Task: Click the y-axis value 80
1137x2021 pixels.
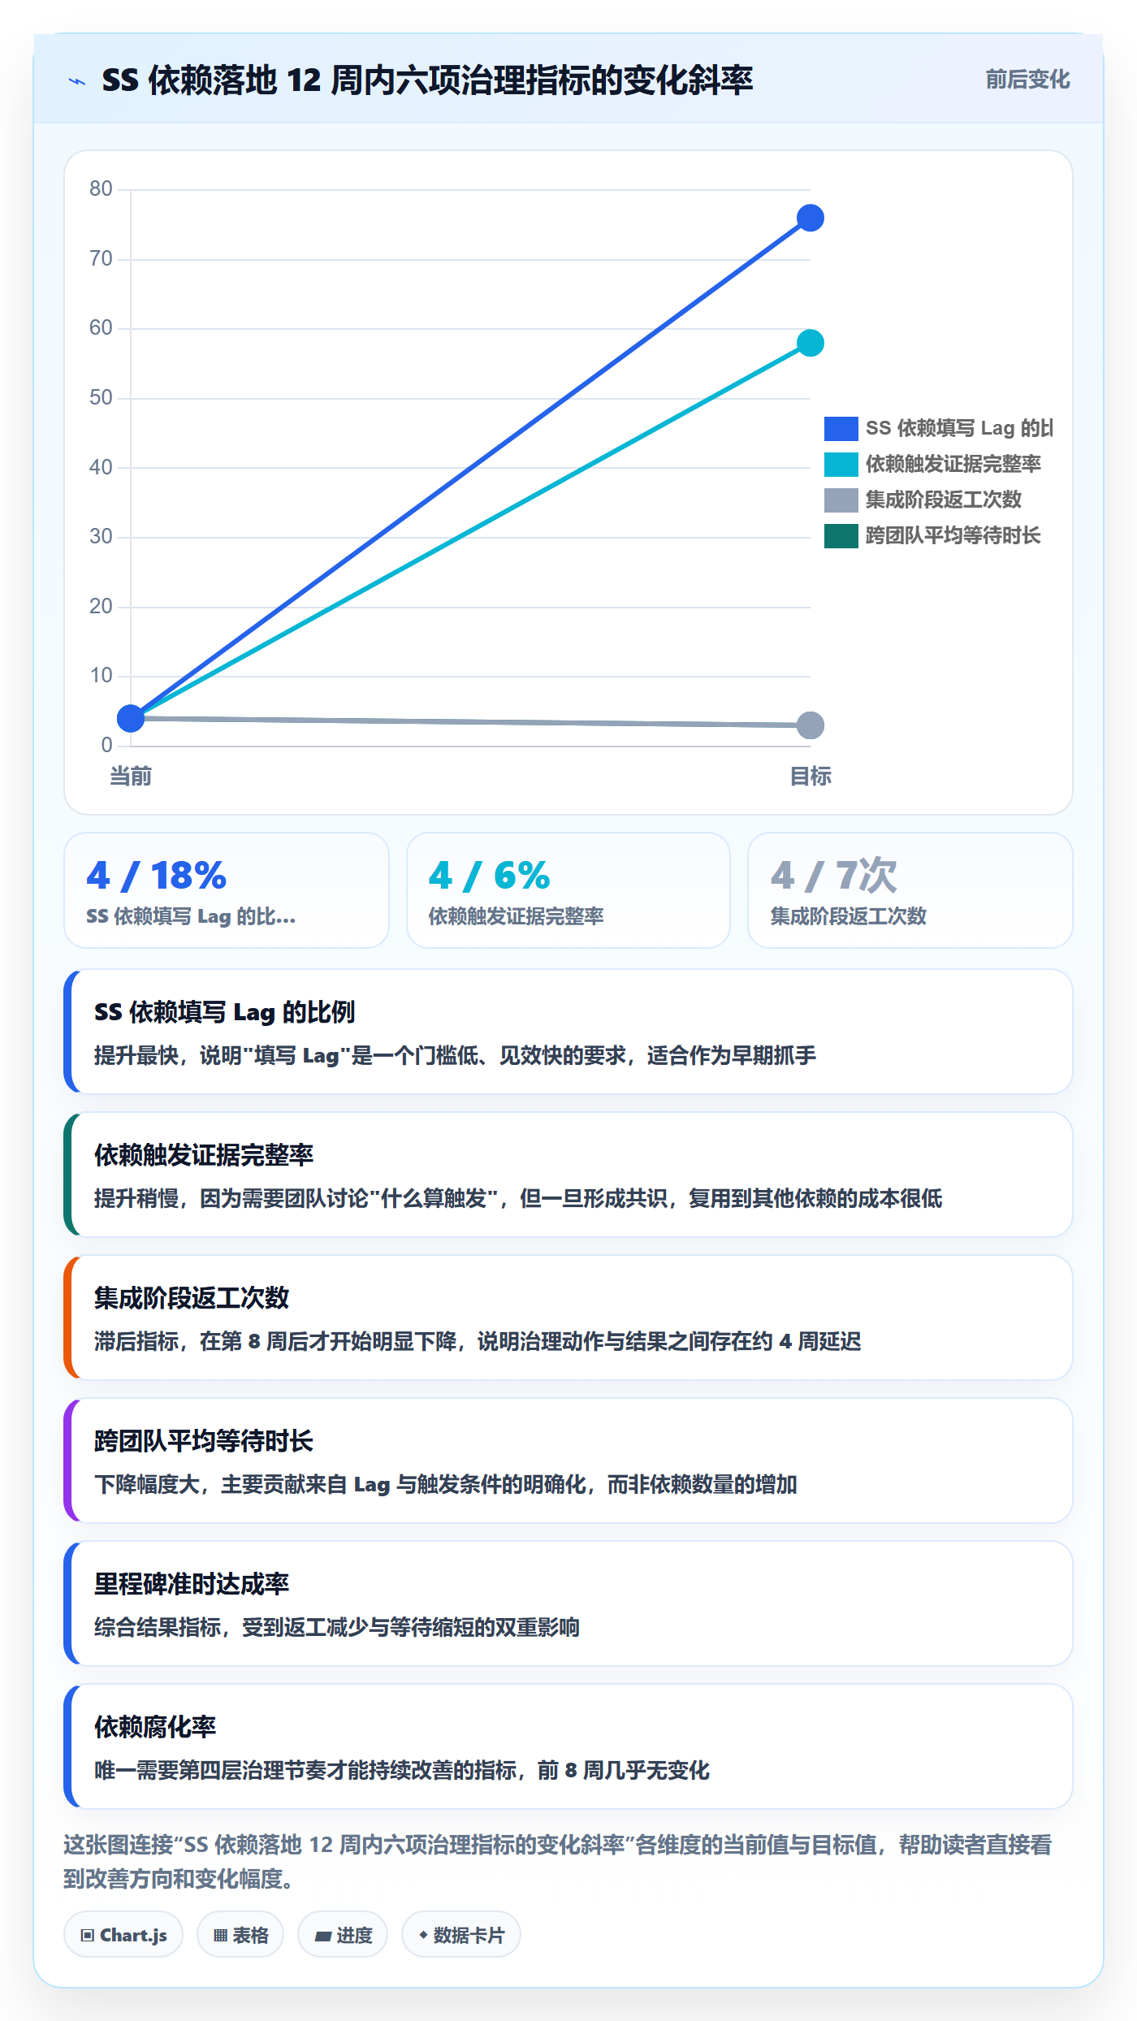Action: [101, 189]
